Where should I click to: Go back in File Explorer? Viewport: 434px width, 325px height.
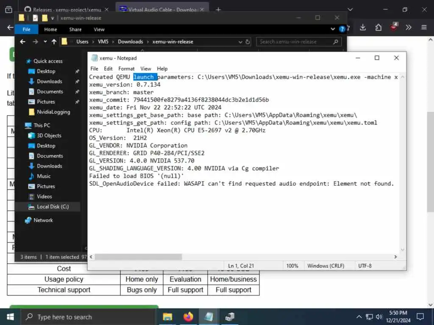[x=23, y=42]
